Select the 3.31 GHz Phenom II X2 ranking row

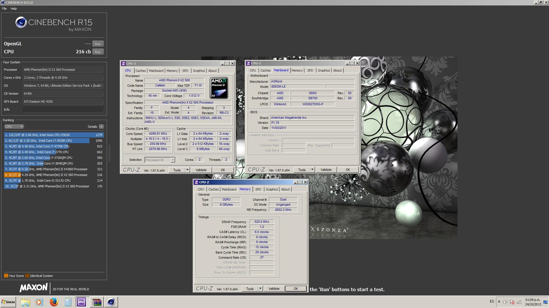54,186
